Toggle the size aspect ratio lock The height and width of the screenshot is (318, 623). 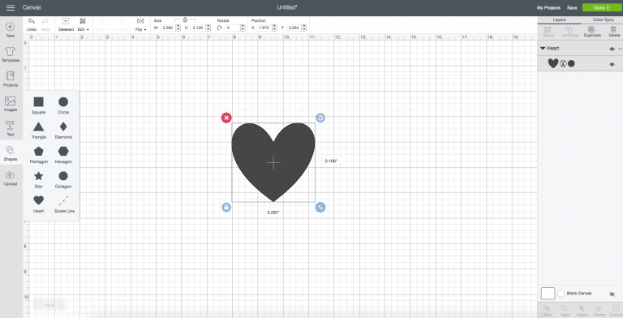click(x=185, y=19)
